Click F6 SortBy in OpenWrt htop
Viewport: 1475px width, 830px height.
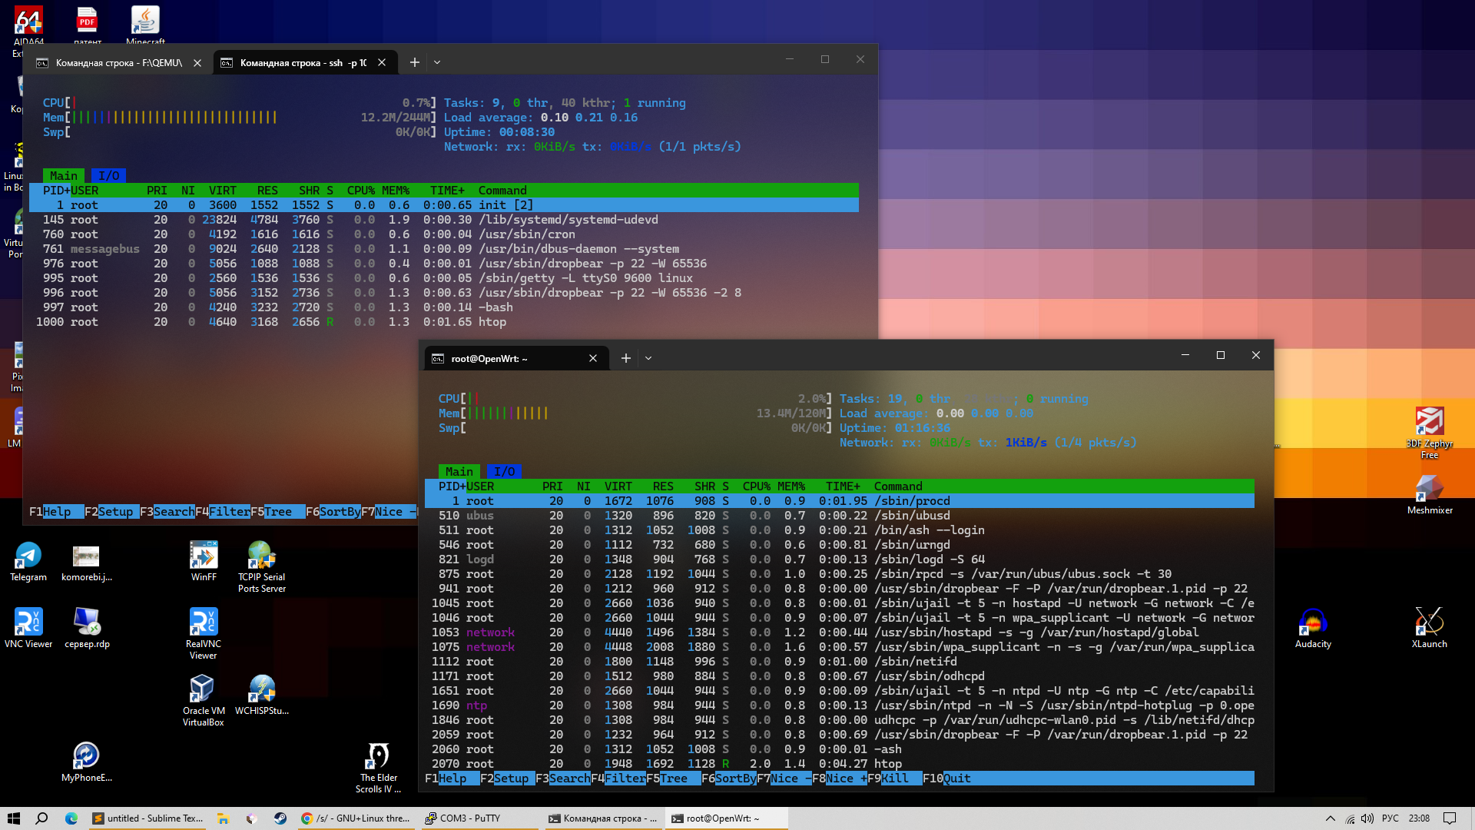729,779
